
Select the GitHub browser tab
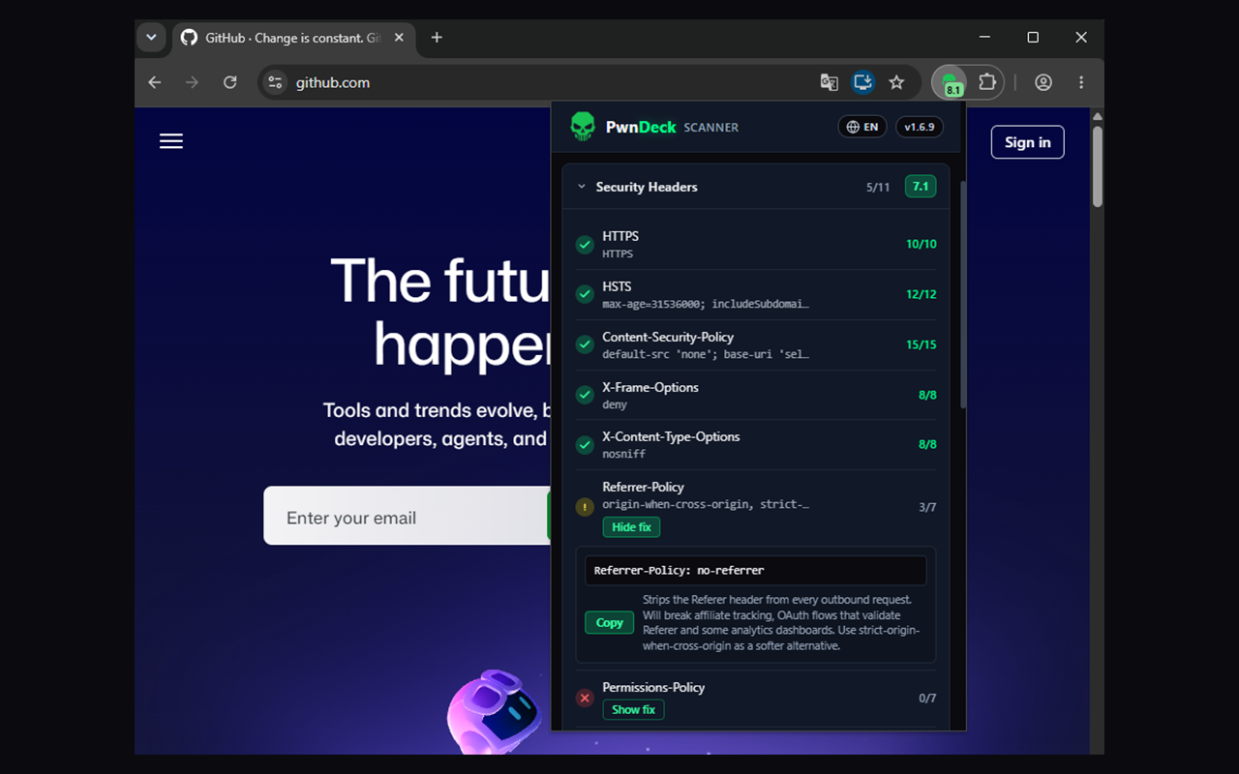point(293,38)
